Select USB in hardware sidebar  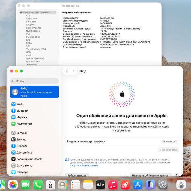(28, 52)
